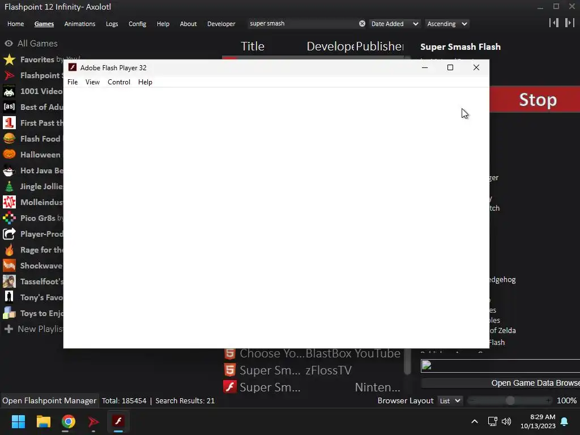
Task: Toggle the left sidebar collapse icon
Action: click(554, 23)
